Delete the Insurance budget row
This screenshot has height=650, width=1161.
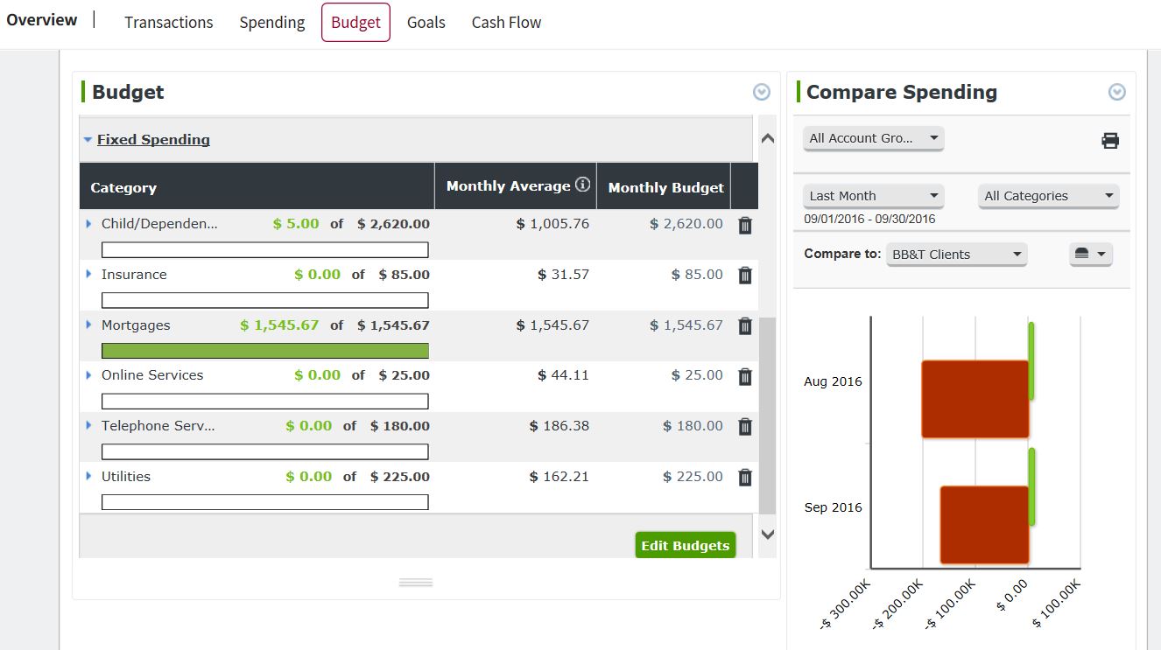pyautogui.click(x=745, y=276)
